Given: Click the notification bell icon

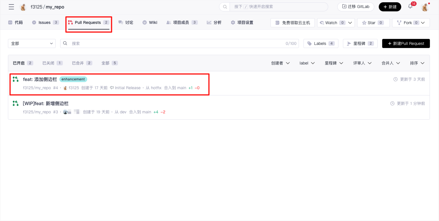Looking at the screenshot, I should 410,7.
